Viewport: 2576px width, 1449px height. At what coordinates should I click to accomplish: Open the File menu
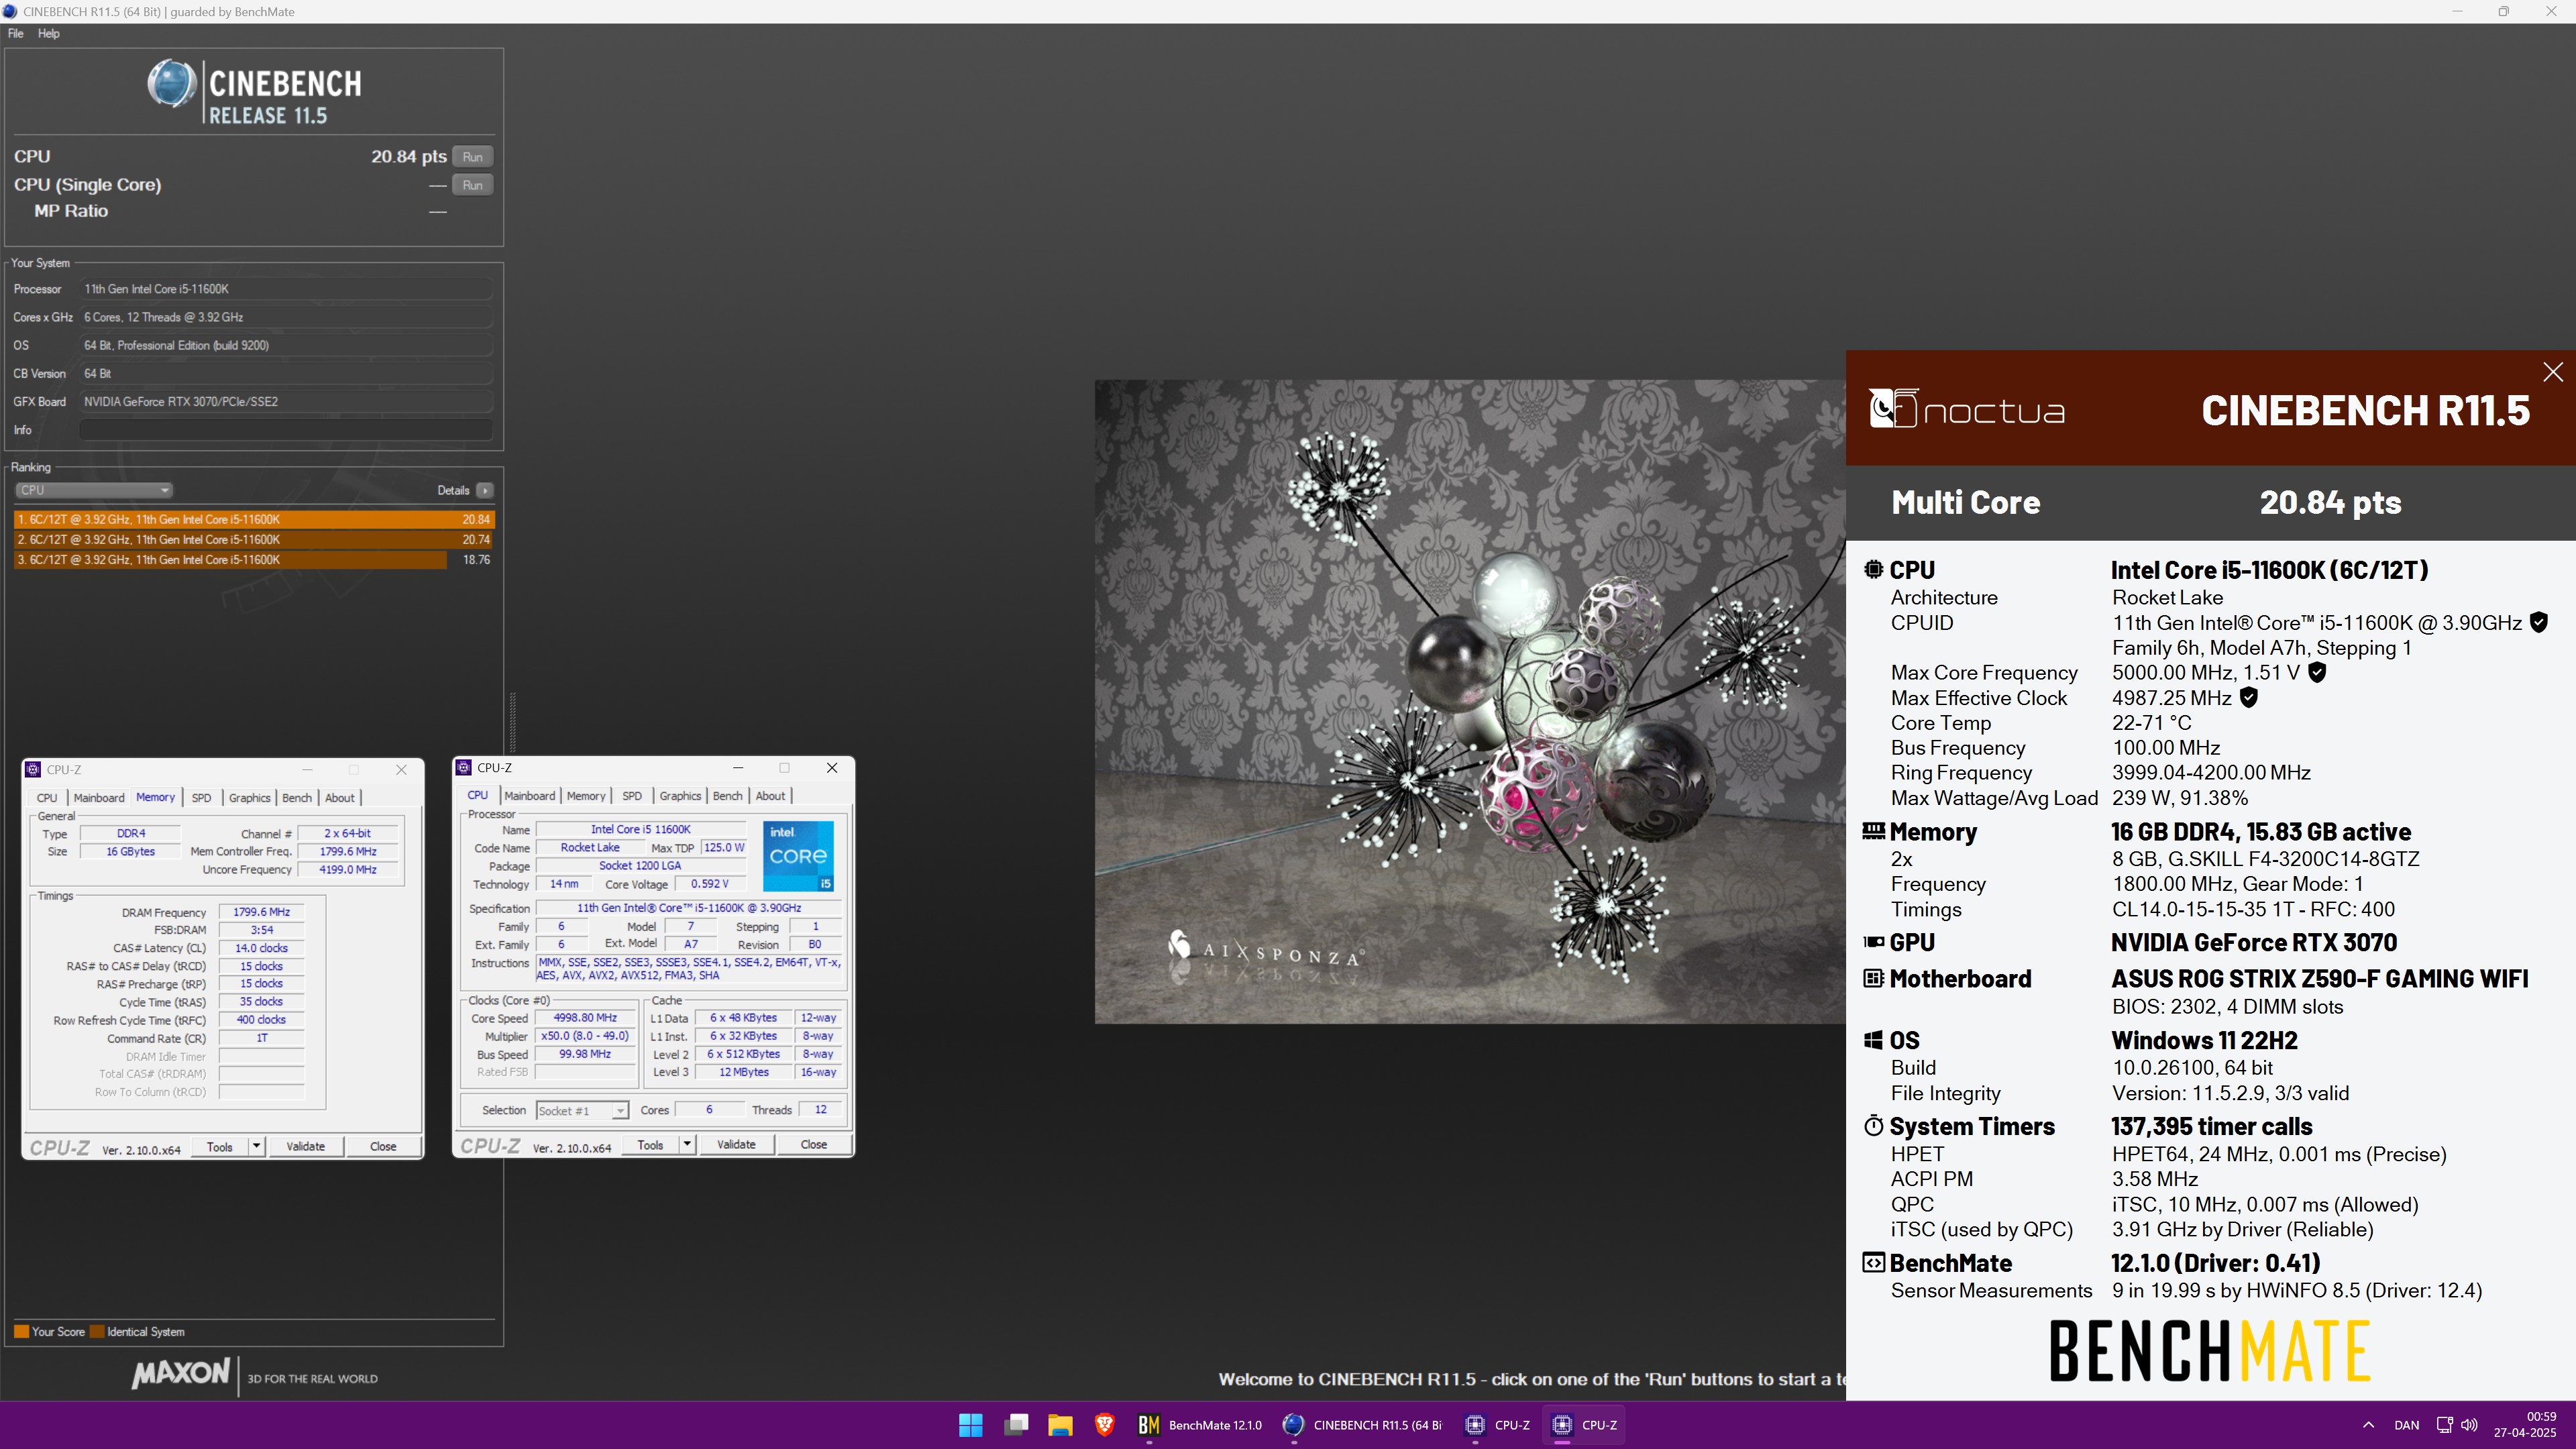pyautogui.click(x=16, y=33)
